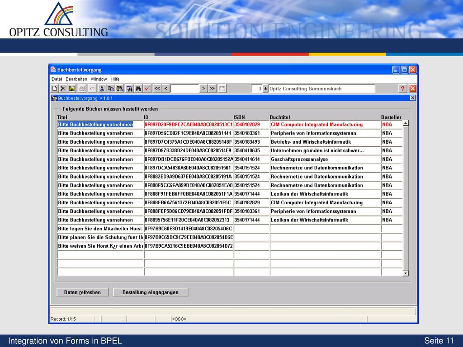Go to next record with > button
Screen dimensions: 463x347
[x=203, y=89]
